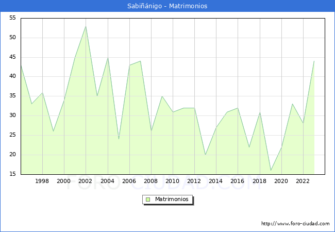Select the 2006 x-axis year label
Image resolution: width=335 pixels, height=232 pixels.
tap(129, 181)
